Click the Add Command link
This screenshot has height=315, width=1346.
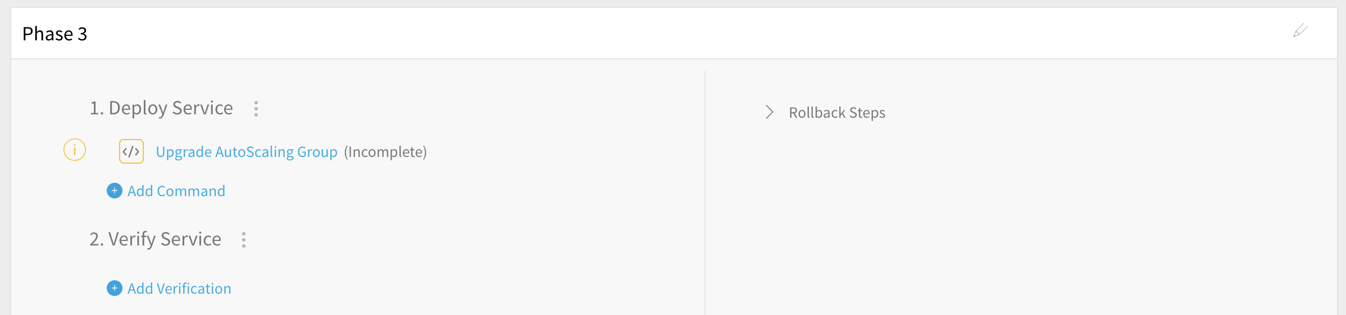pyautogui.click(x=176, y=191)
